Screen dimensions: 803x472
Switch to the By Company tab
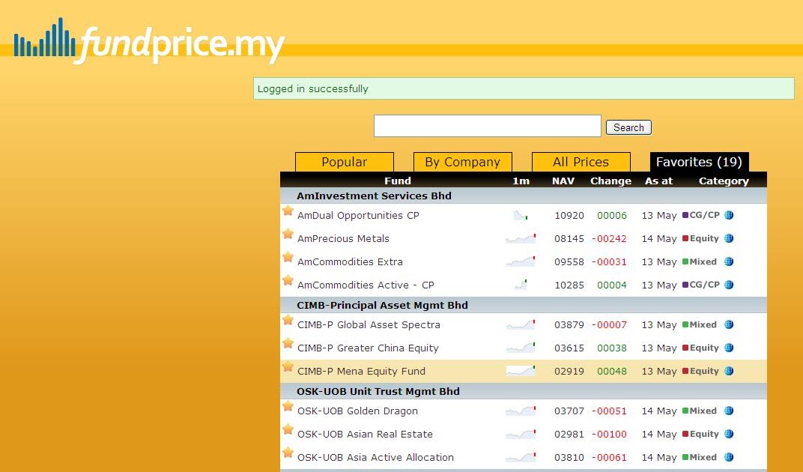click(462, 162)
